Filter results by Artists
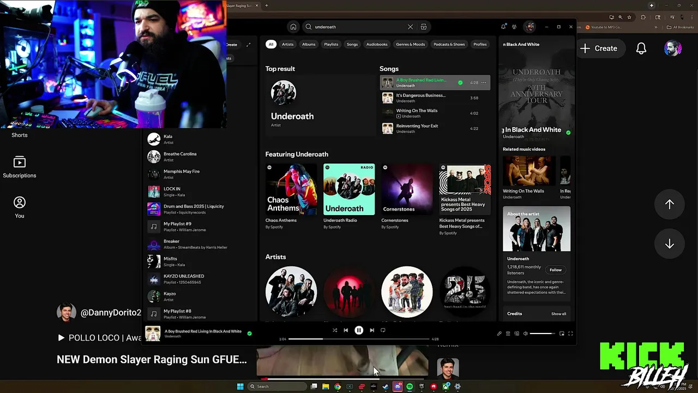 287,44
